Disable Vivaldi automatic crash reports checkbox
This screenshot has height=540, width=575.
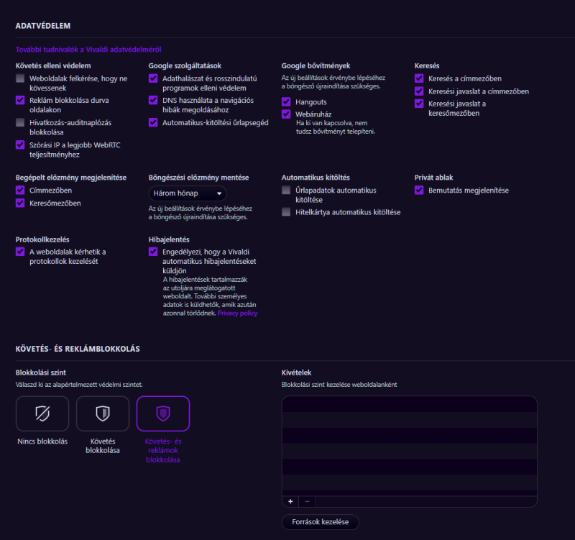153,252
